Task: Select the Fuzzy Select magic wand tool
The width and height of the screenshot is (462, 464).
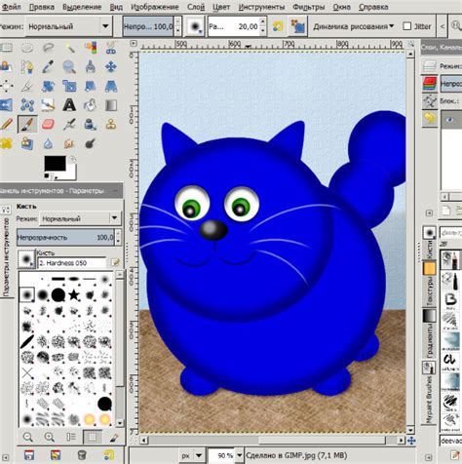Action: tap(69, 48)
